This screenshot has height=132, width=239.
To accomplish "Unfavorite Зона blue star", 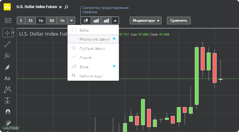I will click(x=114, y=66).
